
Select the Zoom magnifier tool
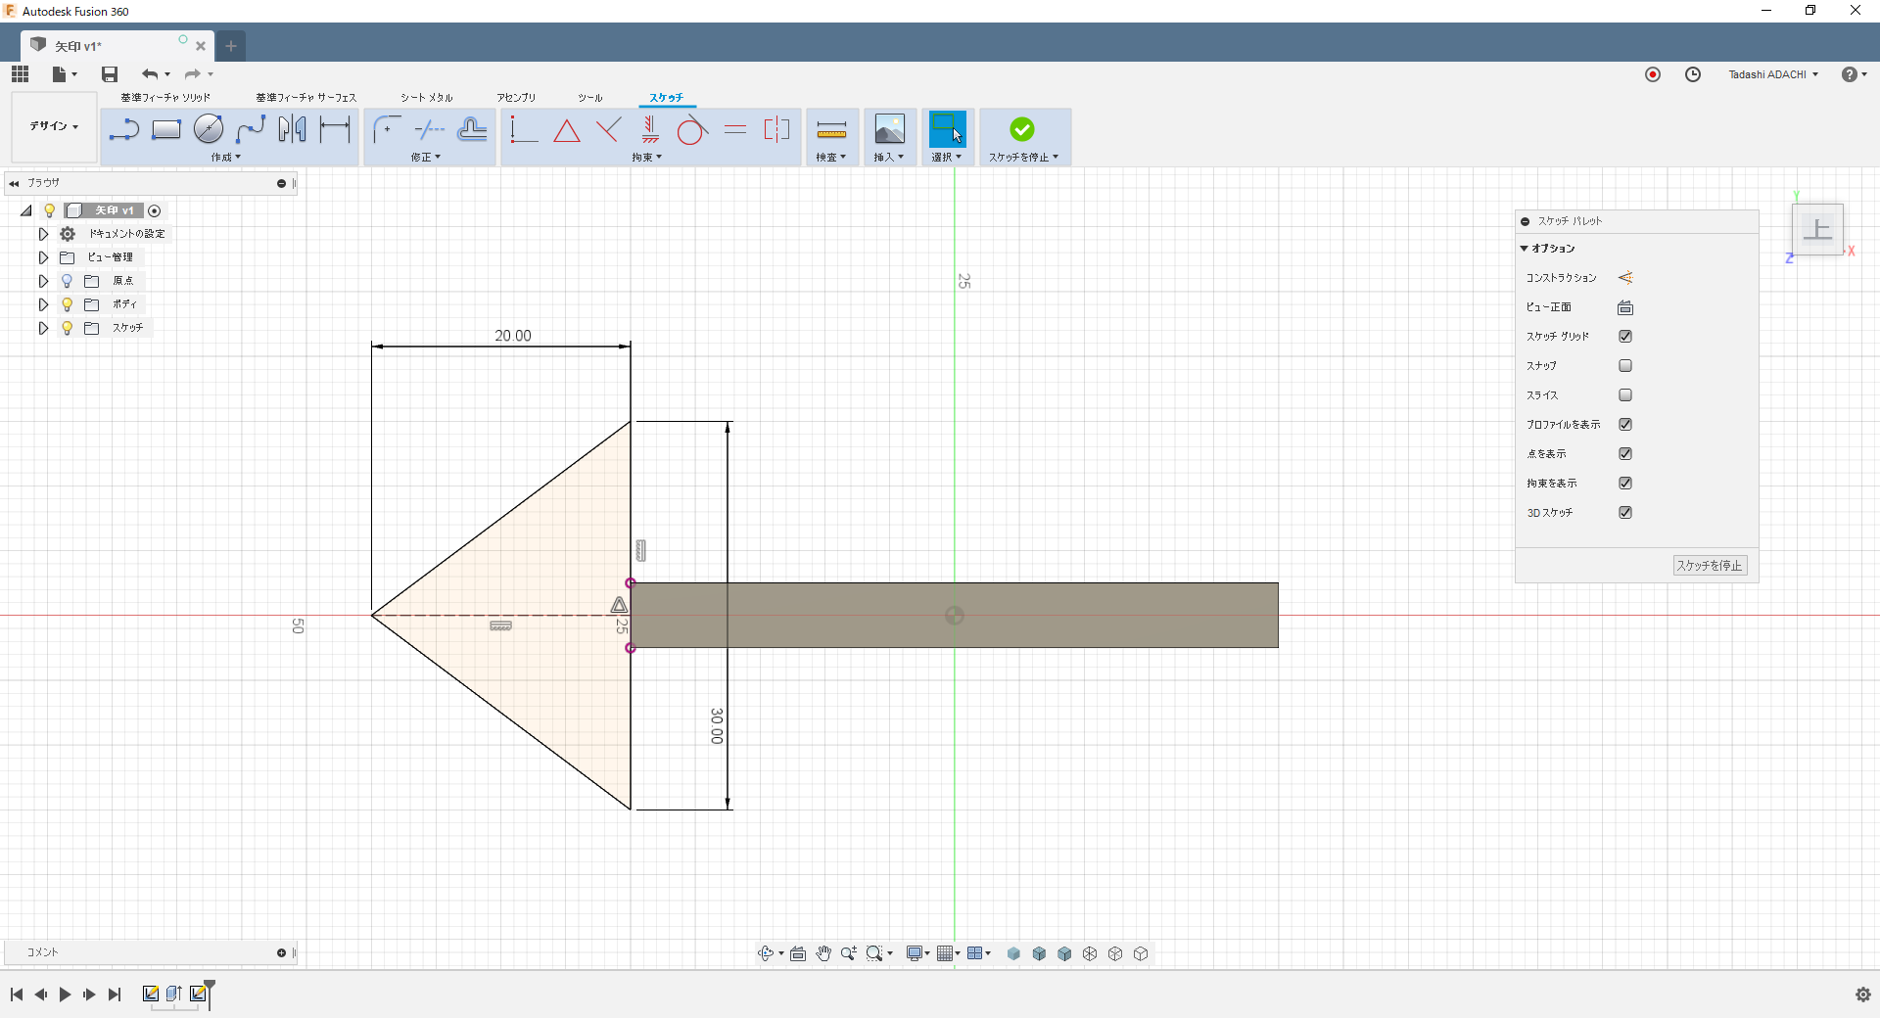tap(848, 953)
